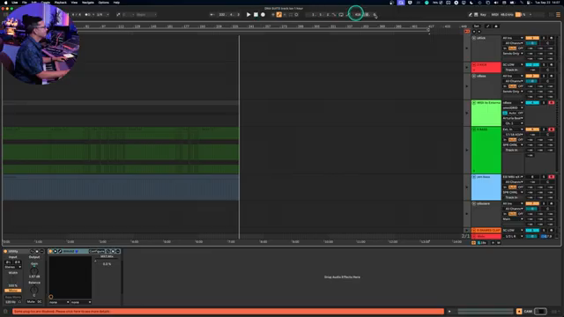Toggle aKick track activator button

point(532,38)
